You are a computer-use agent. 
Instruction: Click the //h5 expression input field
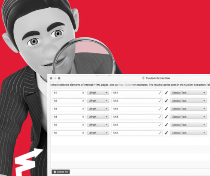[x=137, y=125]
